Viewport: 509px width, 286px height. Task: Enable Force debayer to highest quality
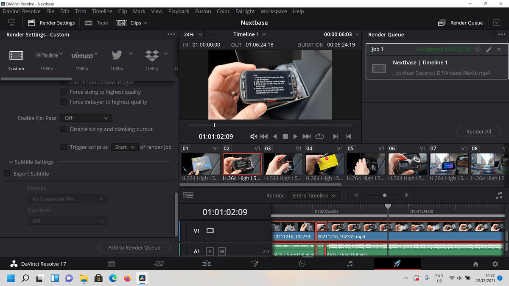pos(63,102)
